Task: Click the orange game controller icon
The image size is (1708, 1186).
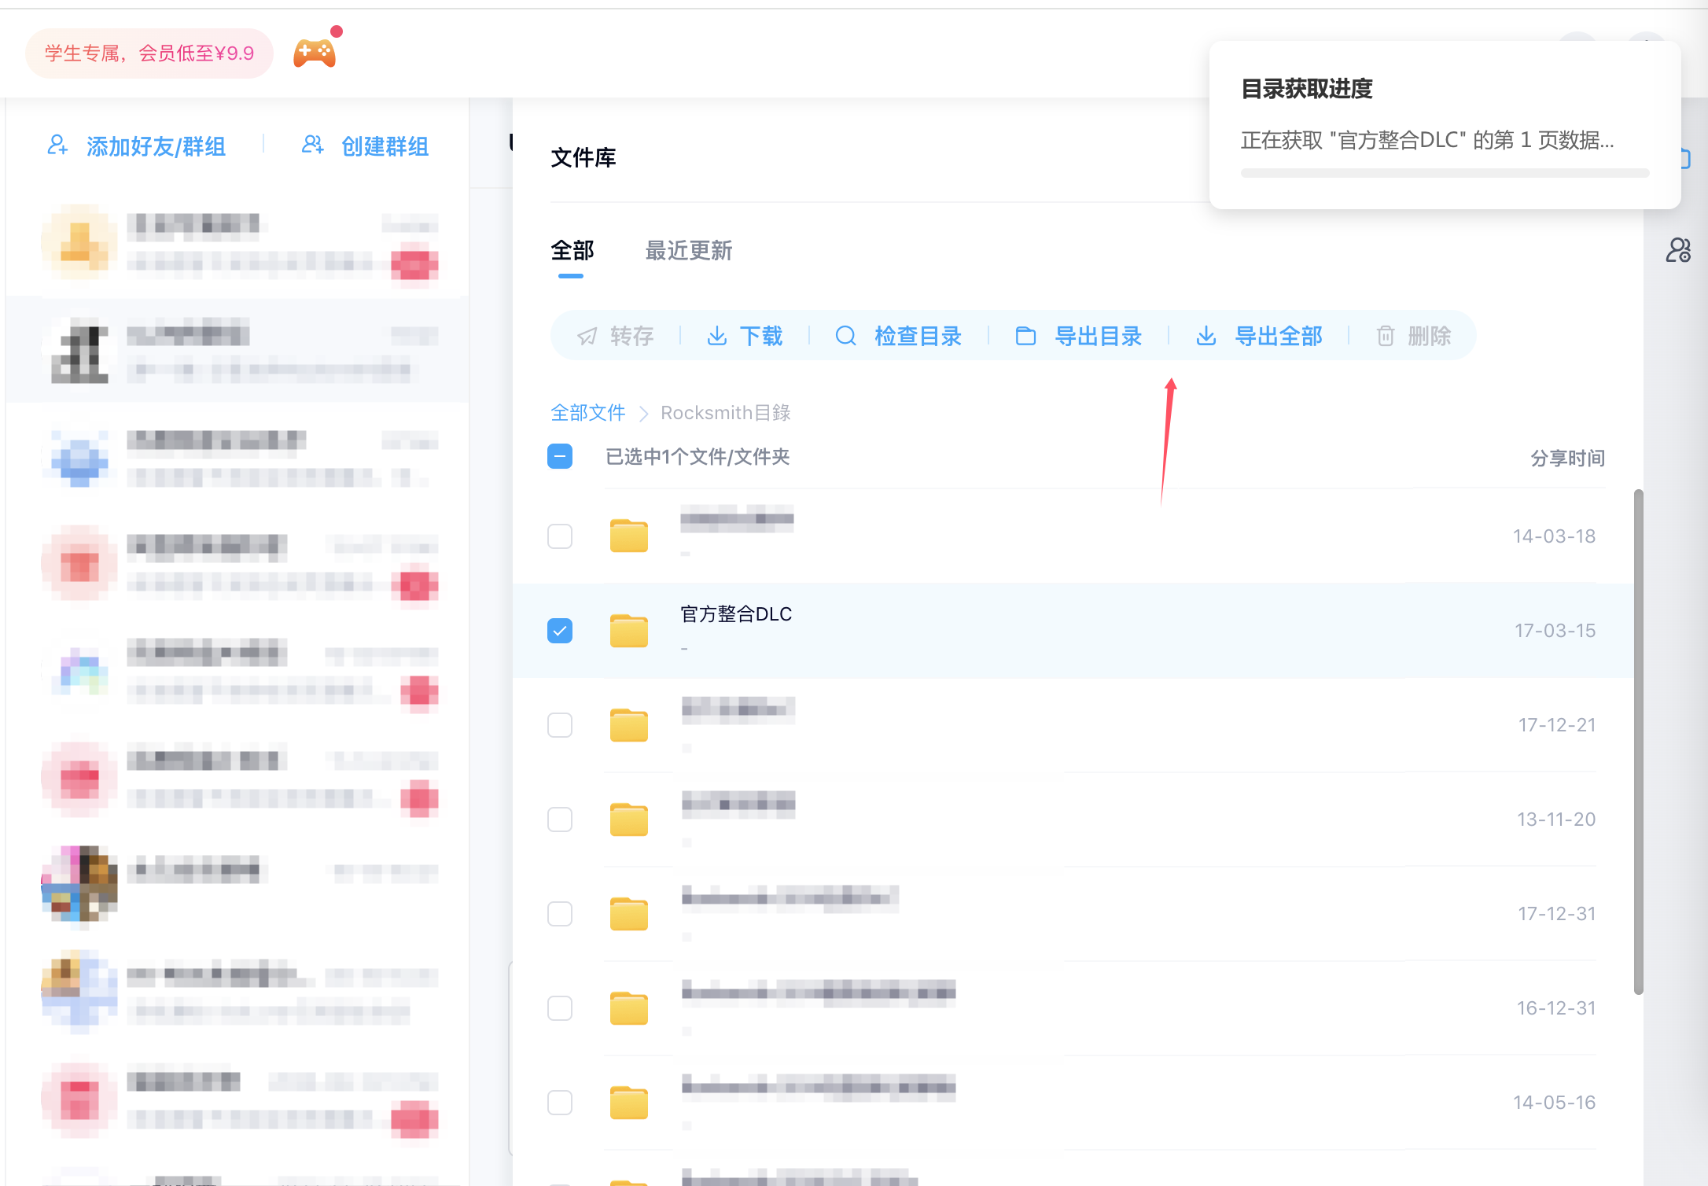Action: click(x=315, y=53)
